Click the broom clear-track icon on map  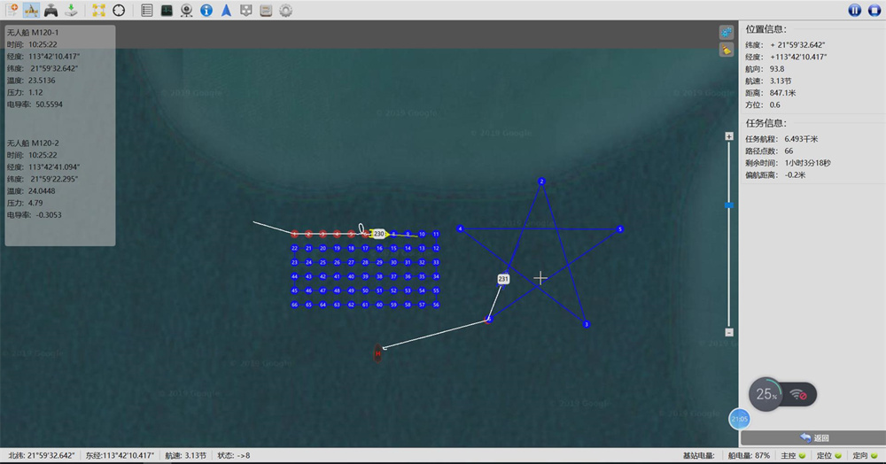[727, 50]
